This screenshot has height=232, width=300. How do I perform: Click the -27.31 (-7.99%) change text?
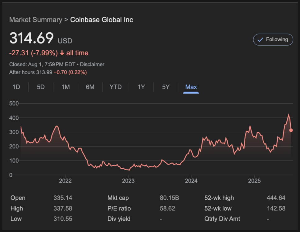(34, 53)
